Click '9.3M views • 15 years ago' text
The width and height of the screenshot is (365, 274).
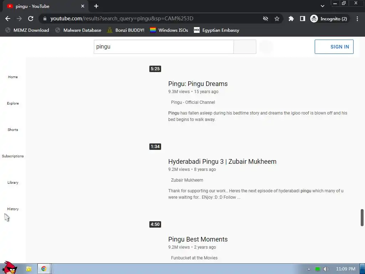coord(193,92)
